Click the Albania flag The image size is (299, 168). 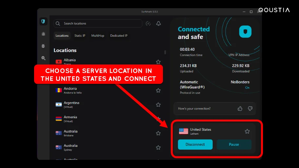[x=59, y=62]
